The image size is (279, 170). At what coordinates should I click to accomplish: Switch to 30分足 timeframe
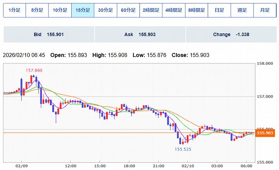[105, 10]
